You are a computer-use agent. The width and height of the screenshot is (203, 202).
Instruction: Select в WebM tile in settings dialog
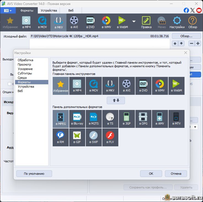point(177,86)
